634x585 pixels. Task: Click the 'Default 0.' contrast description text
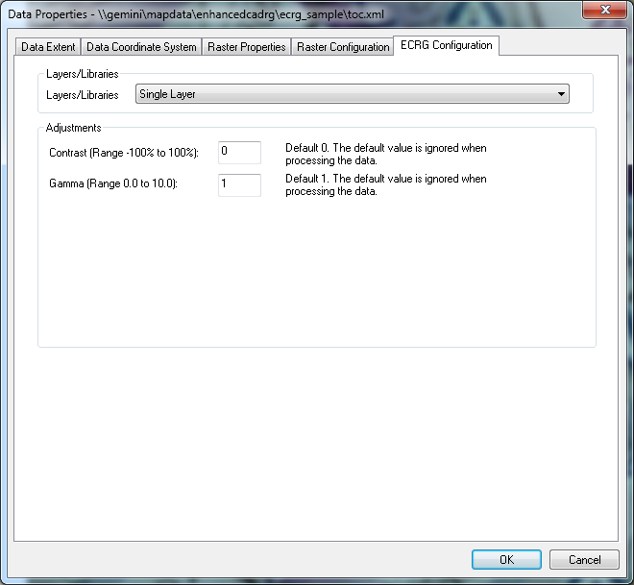[x=386, y=154]
